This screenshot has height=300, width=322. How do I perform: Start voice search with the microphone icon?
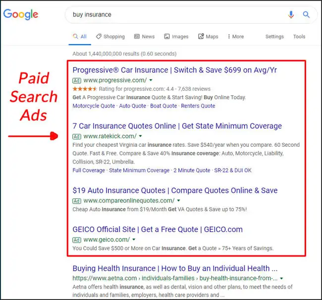point(291,14)
